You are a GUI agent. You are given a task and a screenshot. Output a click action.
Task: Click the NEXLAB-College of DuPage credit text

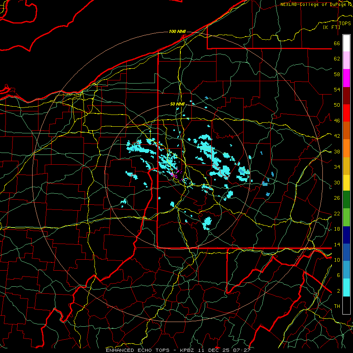pos(313,4)
